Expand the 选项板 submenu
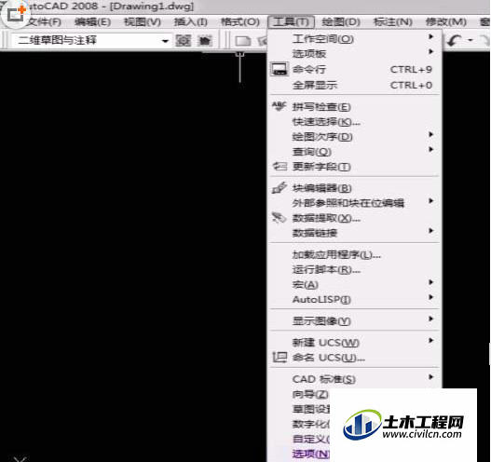Screen dimensions: 491x462 355,54
